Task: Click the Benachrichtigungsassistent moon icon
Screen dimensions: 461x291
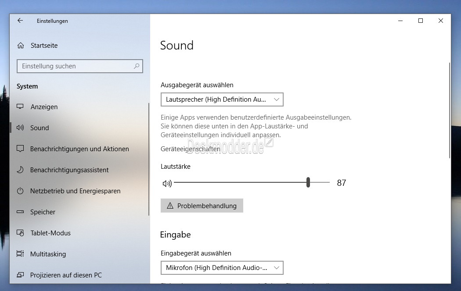Action: click(20, 170)
